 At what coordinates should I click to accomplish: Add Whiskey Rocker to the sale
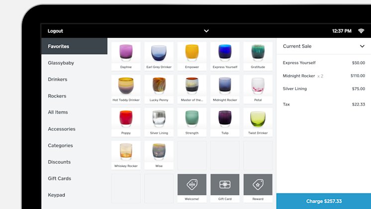coord(126,155)
